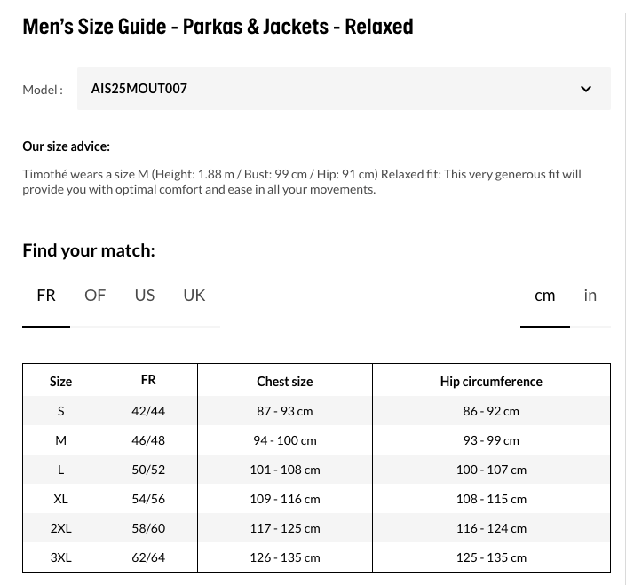The image size is (626, 585).
Task: Switch to the OF size tab
Action: click(x=95, y=296)
